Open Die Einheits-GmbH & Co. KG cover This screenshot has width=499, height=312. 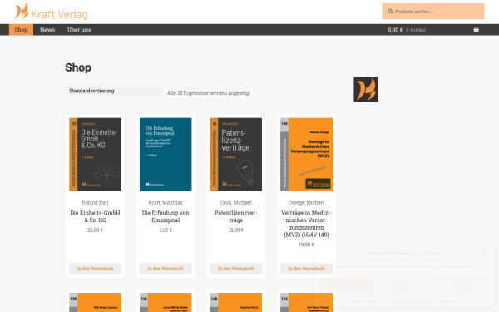click(95, 155)
